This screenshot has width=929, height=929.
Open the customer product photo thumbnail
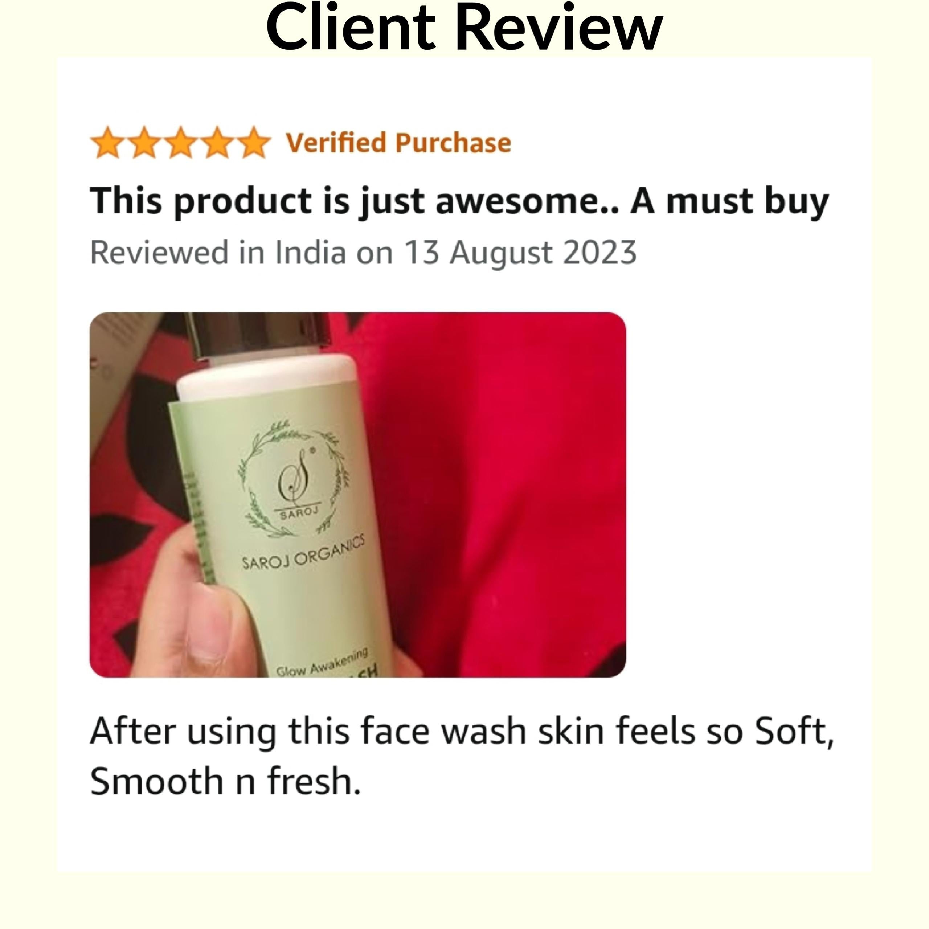click(x=358, y=494)
